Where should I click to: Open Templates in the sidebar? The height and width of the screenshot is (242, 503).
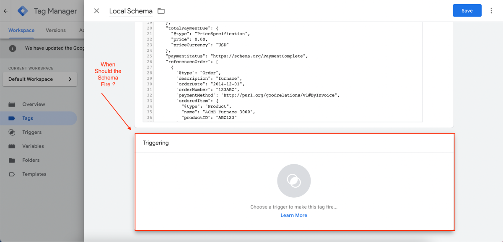click(x=34, y=174)
